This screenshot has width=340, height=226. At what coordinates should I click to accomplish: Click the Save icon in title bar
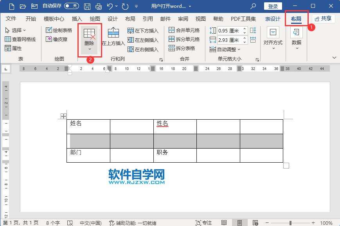pos(87,6)
